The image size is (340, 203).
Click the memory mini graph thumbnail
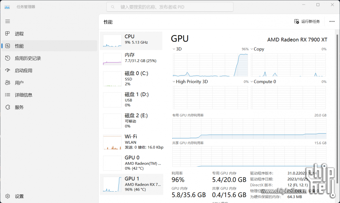[112, 59]
